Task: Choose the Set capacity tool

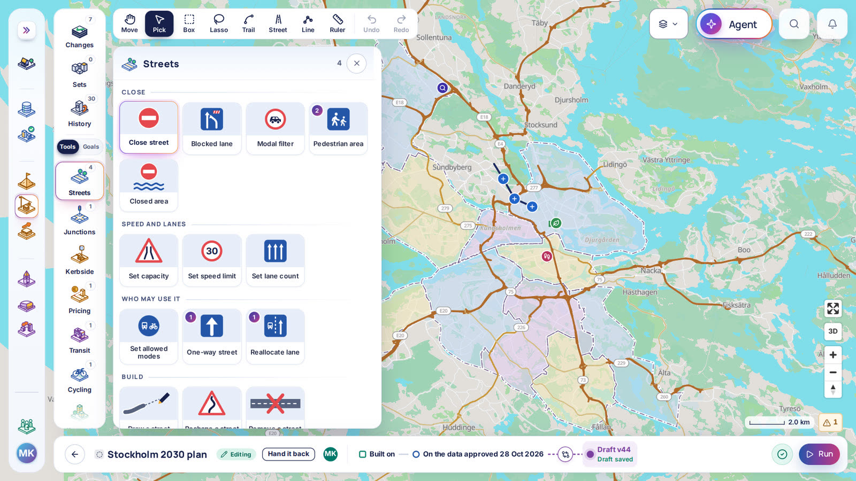Action: pyautogui.click(x=149, y=260)
